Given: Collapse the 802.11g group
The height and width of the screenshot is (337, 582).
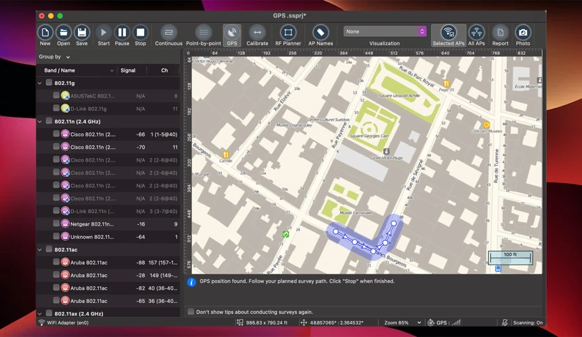Looking at the screenshot, I should click(40, 83).
